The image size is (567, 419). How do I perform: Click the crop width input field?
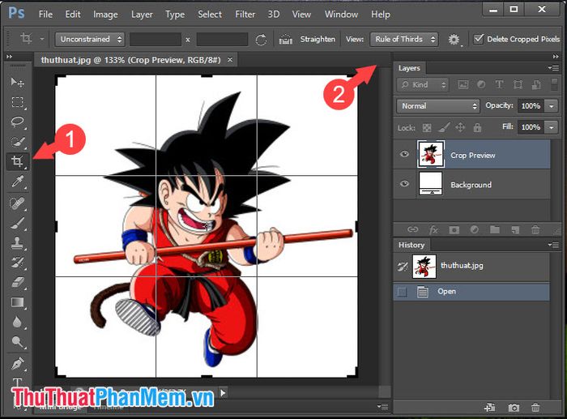(156, 39)
